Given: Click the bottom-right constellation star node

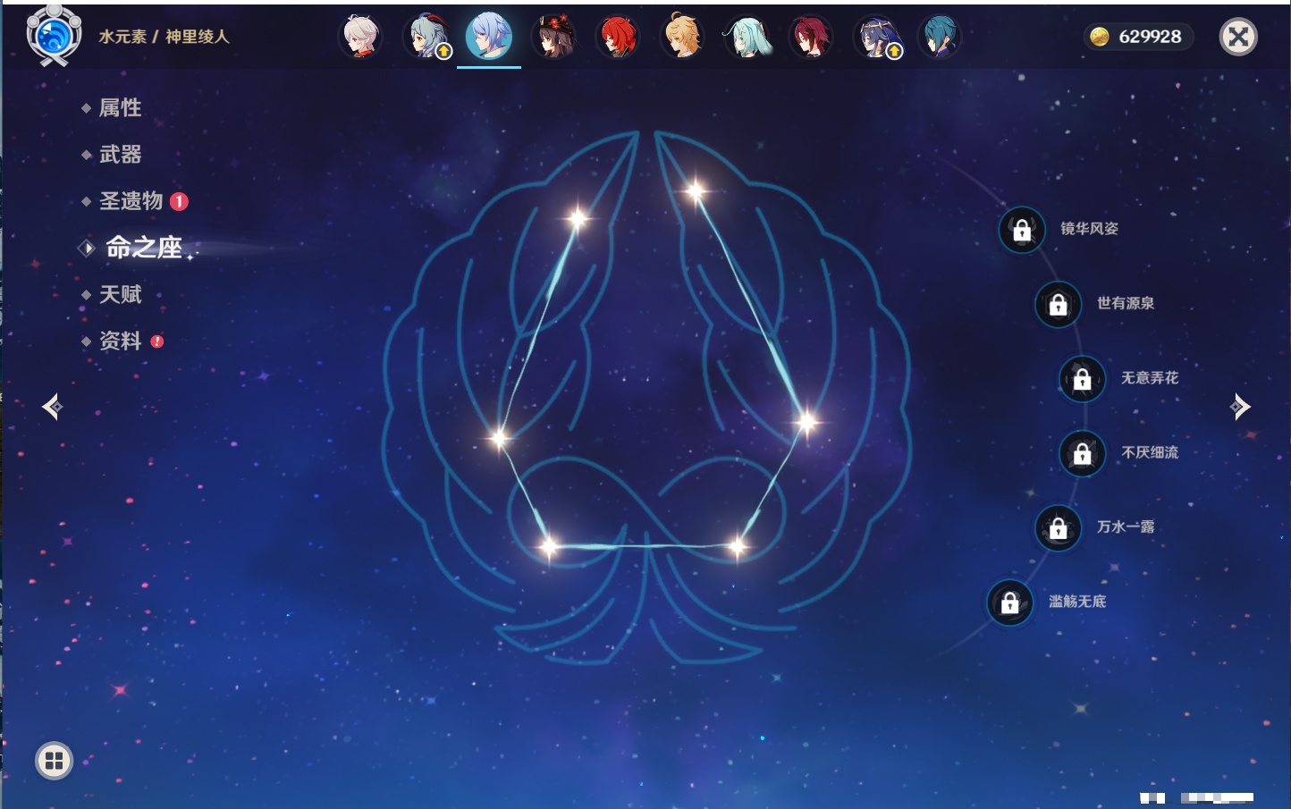Looking at the screenshot, I should (738, 545).
